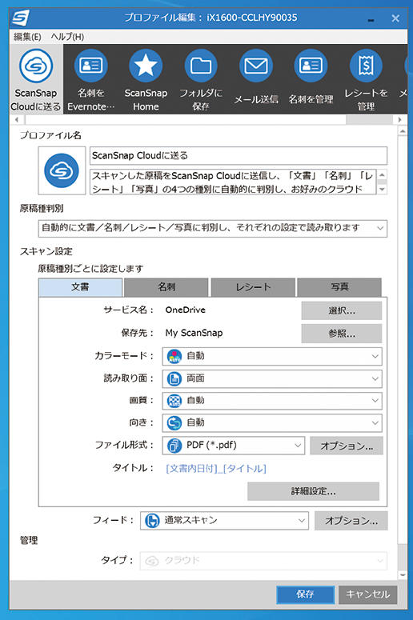Open the 画質 dropdown

tap(272, 401)
